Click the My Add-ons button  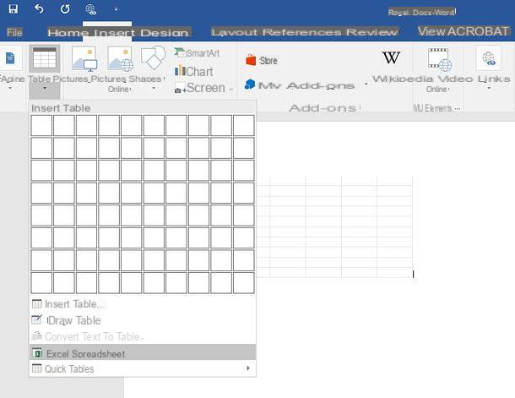(x=300, y=85)
